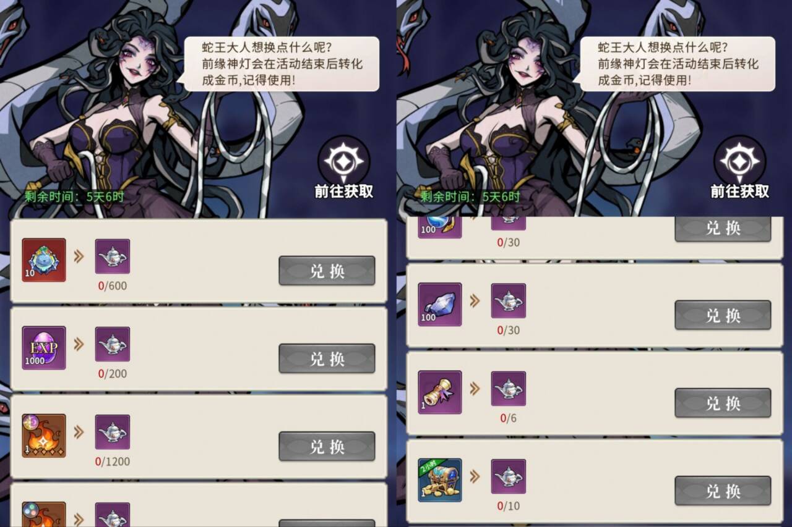792x527 pixels.
Task: Click 兑换 for the crystal shard row
Action: 723,315
